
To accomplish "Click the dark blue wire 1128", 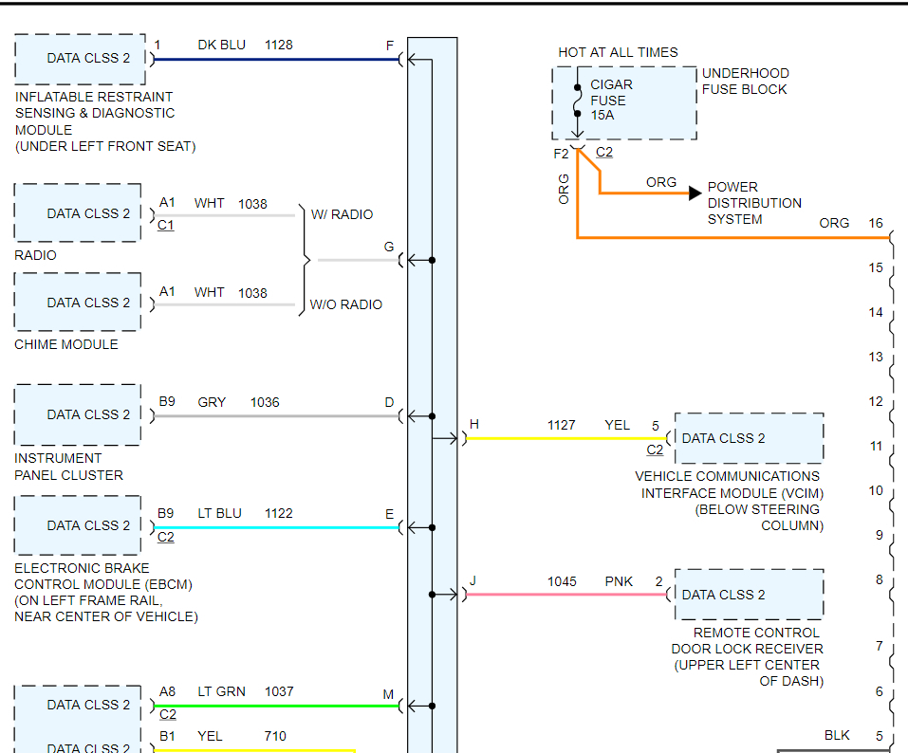I will click(x=277, y=59).
